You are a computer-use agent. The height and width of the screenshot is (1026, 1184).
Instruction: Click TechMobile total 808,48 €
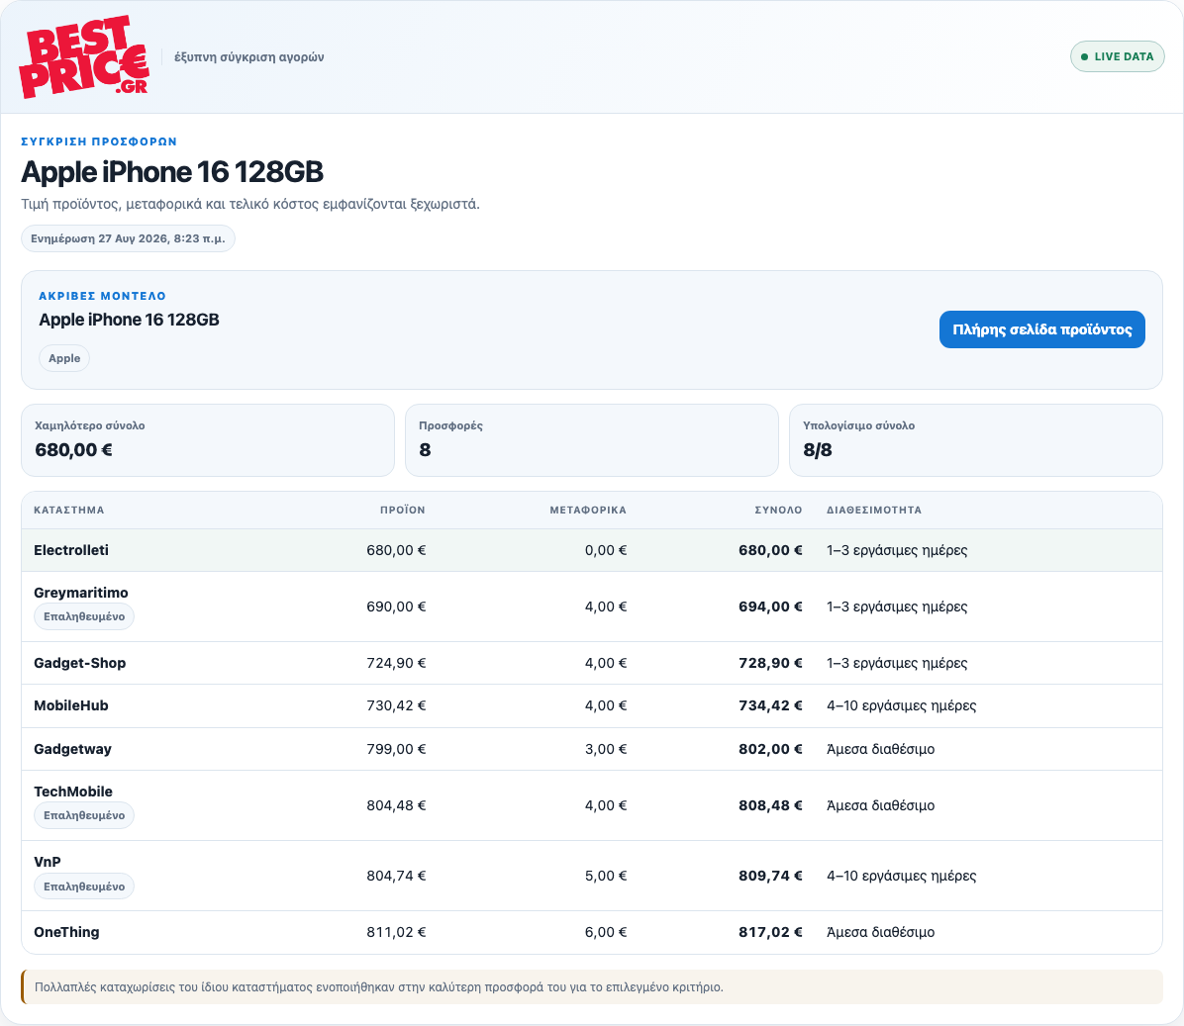click(770, 805)
